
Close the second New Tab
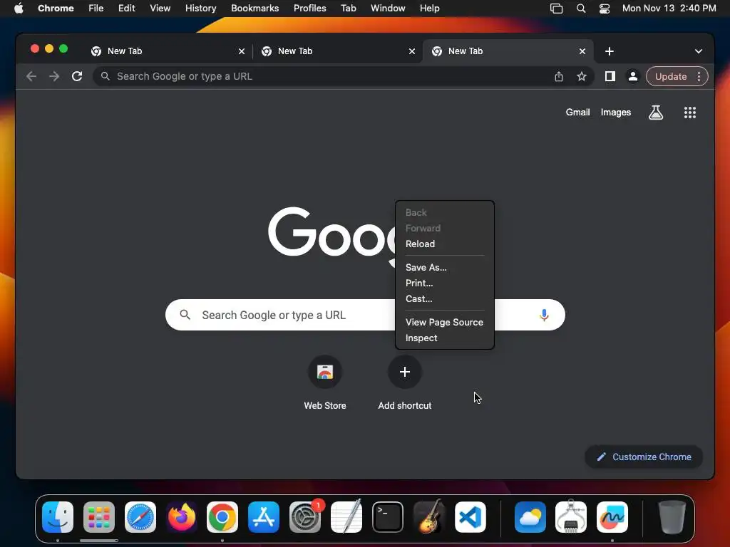(x=412, y=51)
